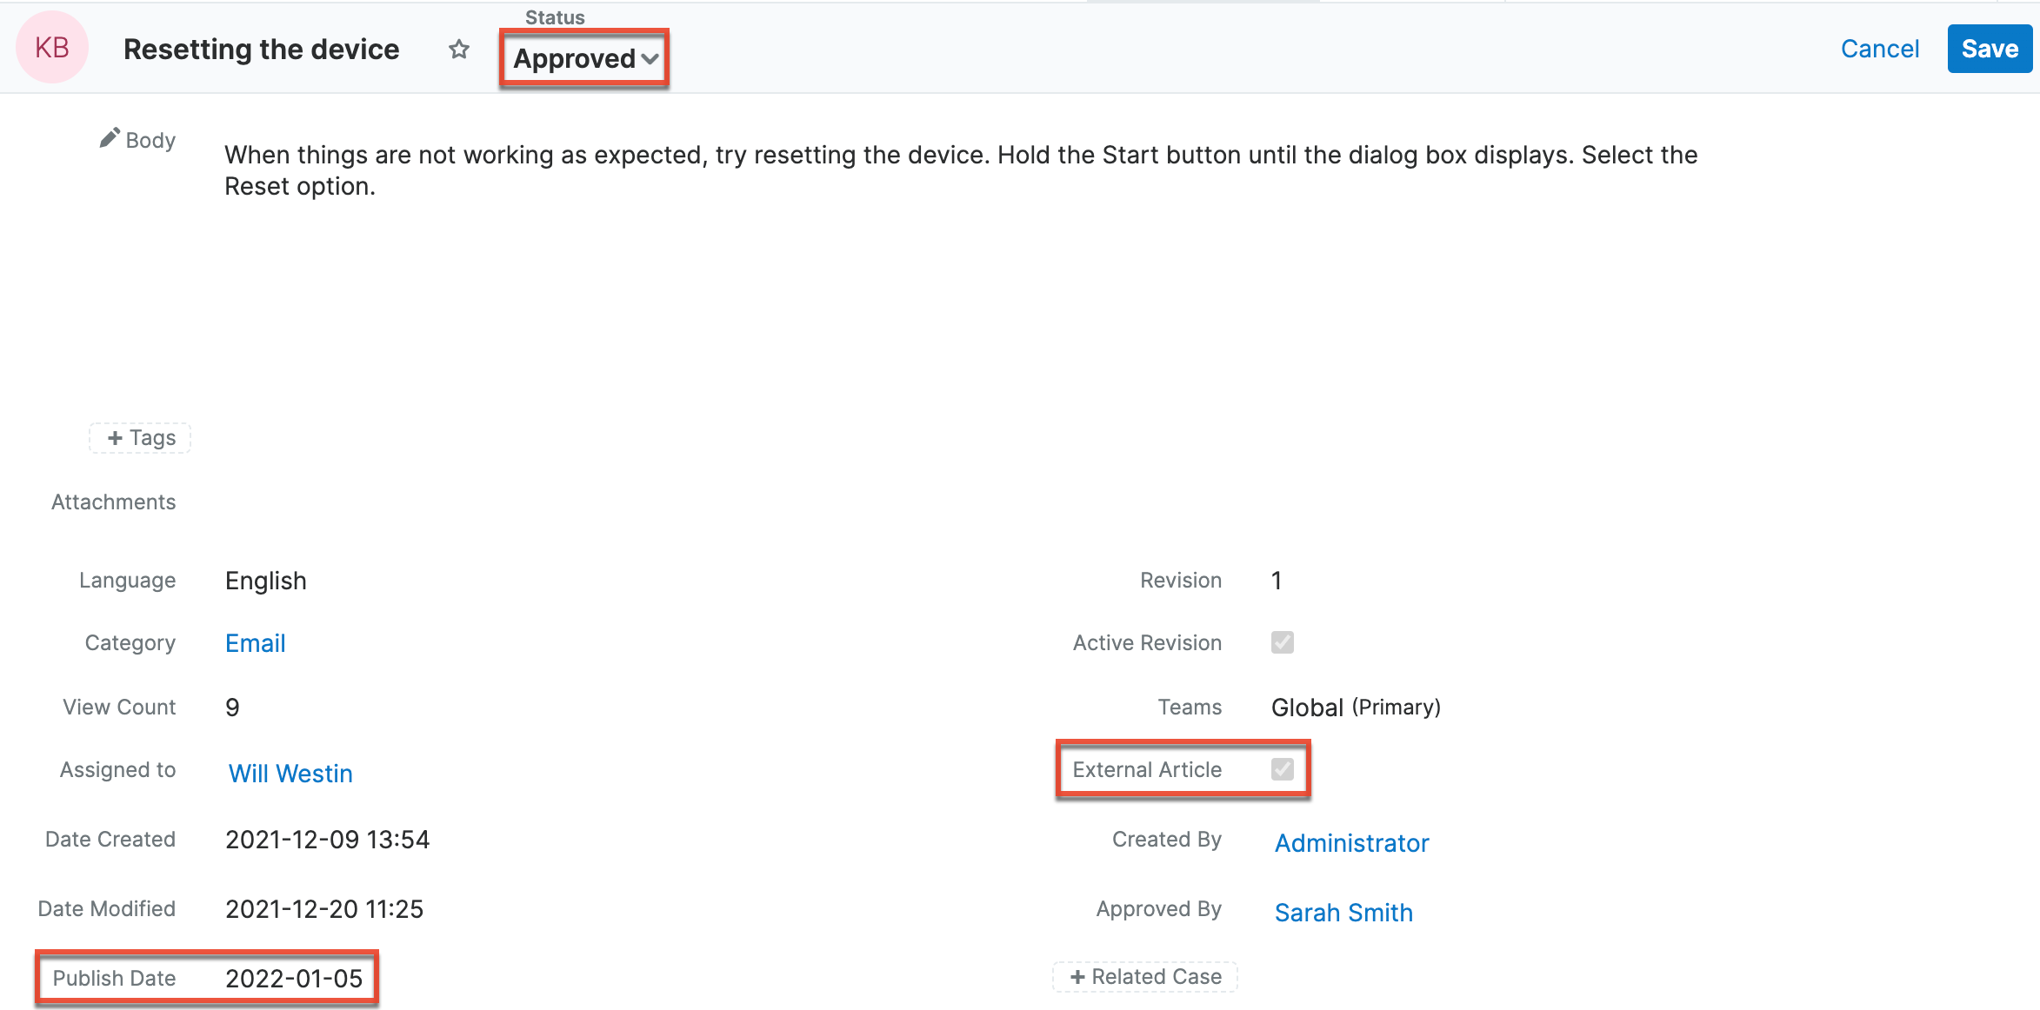Image resolution: width=2040 pixels, height=1010 pixels.
Task: Toggle the Active Revision checkbox
Action: pos(1282,642)
